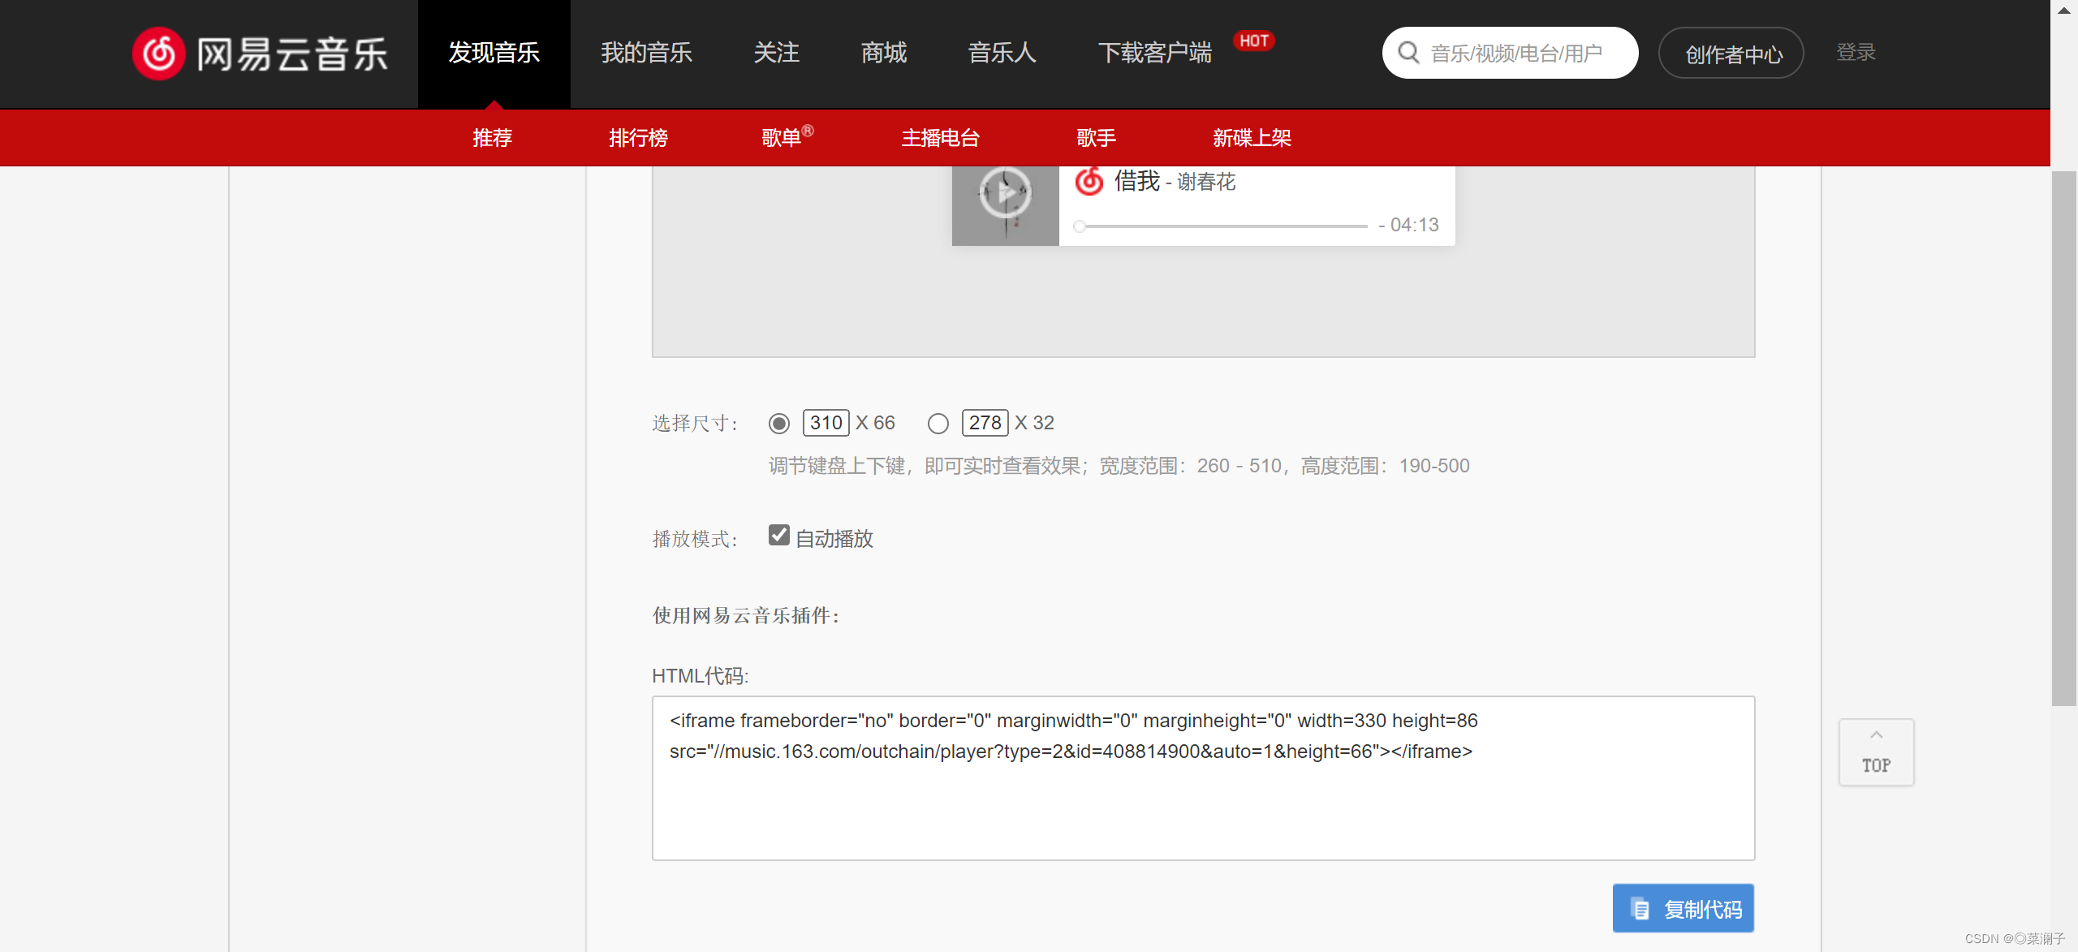Go to the 主播电台 section
The image size is (2078, 952).
(x=941, y=138)
